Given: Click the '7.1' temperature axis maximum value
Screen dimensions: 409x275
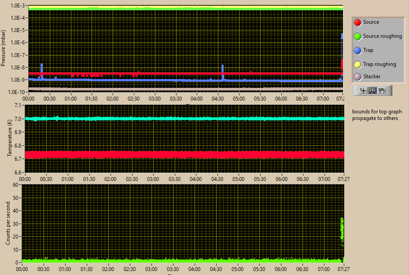Looking at the screenshot, I should click(x=18, y=105).
